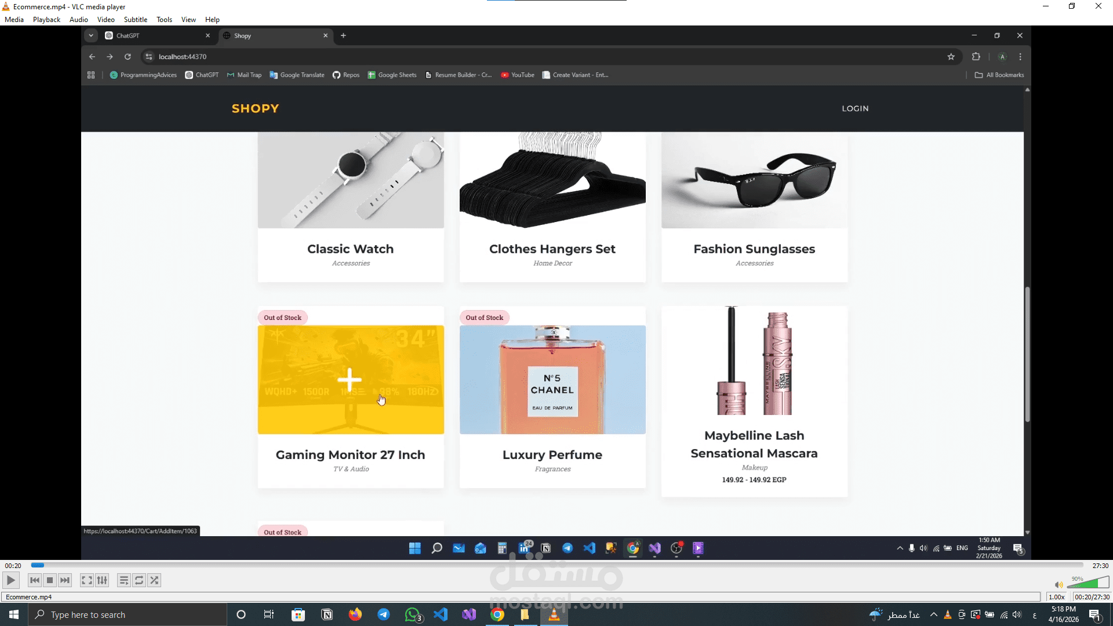Adjust the VLC volume slider
The height and width of the screenshot is (626, 1113).
click(1089, 583)
